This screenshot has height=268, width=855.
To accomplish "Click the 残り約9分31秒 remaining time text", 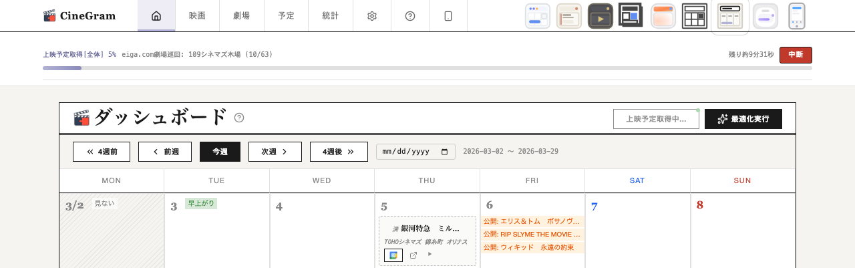I will click(x=751, y=55).
